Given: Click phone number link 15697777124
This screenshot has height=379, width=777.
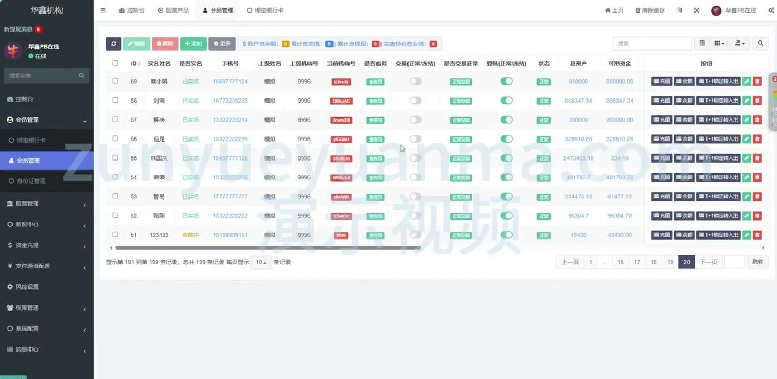Looking at the screenshot, I should [230, 82].
